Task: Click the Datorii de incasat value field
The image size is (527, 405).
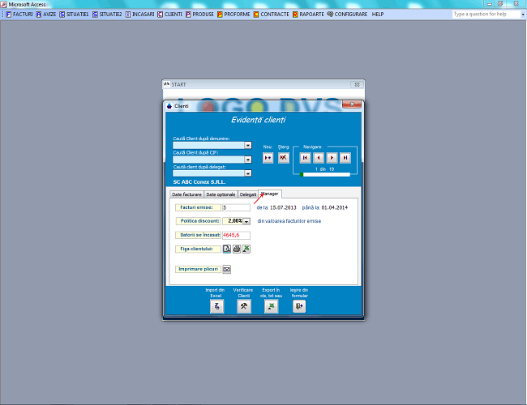Action: point(236,235)
